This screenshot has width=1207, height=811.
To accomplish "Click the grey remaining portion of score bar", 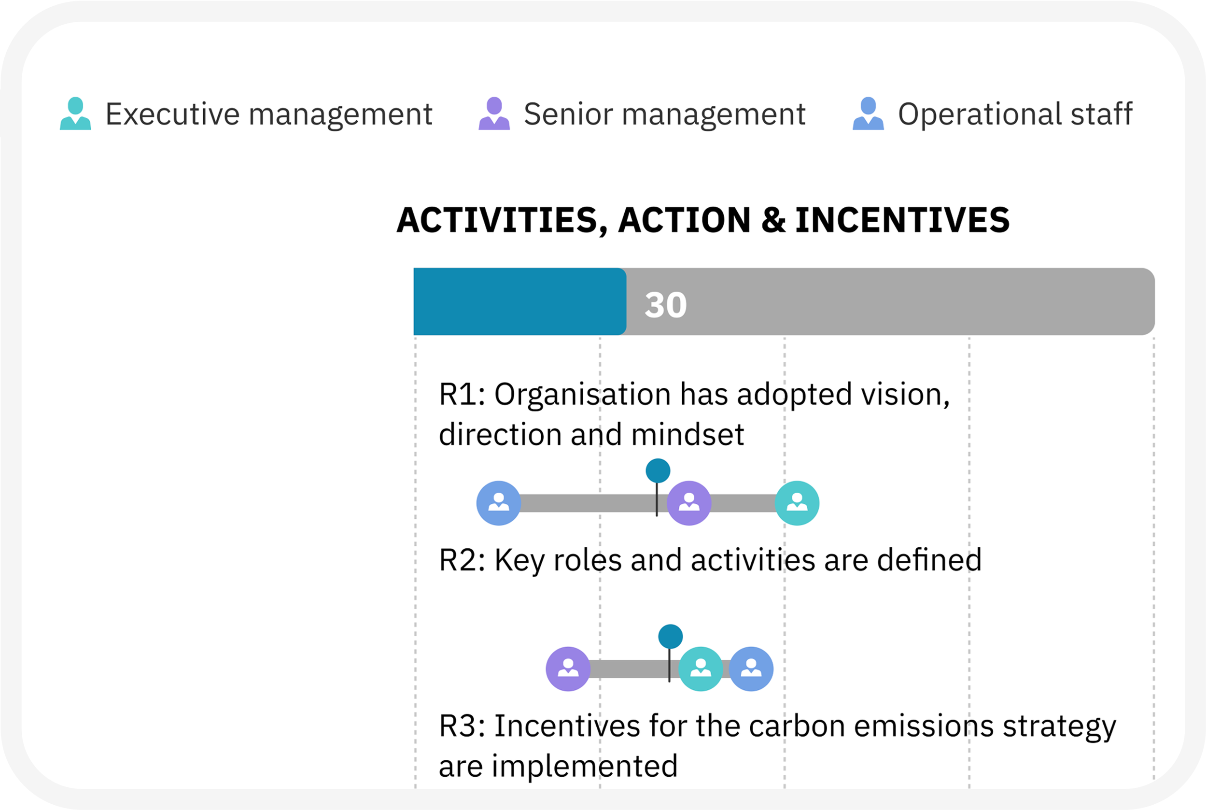I will tap(891, 301).
